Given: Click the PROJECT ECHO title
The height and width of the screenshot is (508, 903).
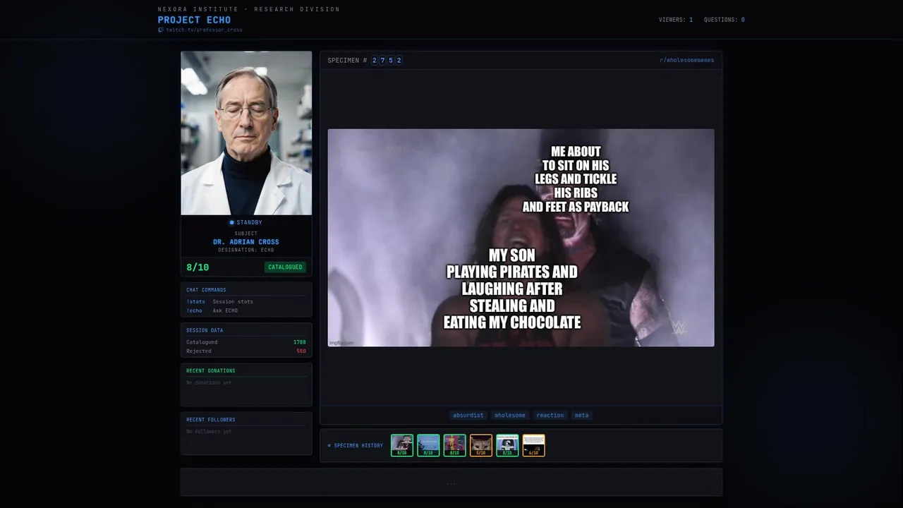Looking at the screenshot, I should point(194,20).
